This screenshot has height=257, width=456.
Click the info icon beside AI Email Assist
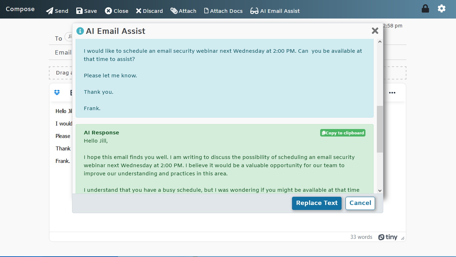(x=80, y=31)
